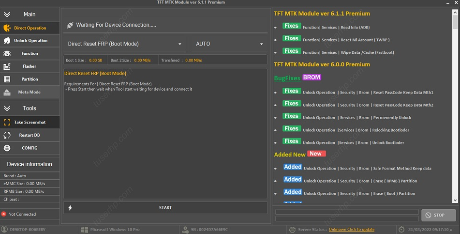Open the Partition section
460x234 pixels.
click(x=30, y=79)
